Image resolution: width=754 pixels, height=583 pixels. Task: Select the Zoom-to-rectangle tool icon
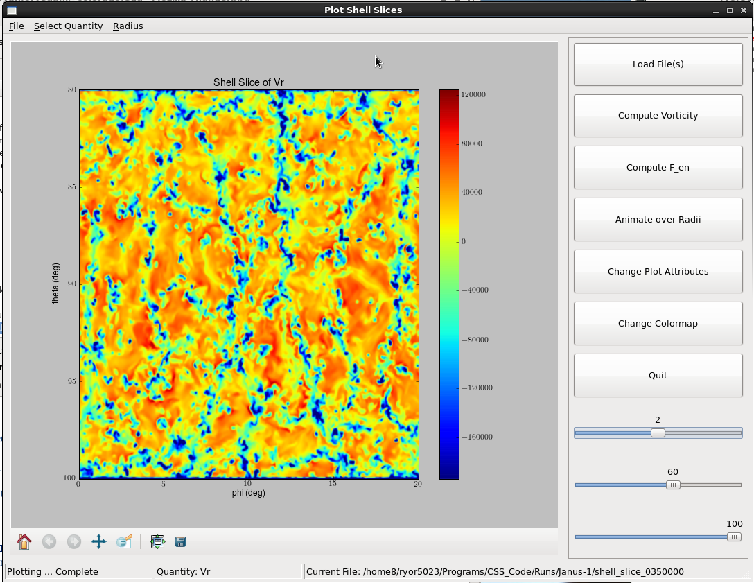tap(125, 541)
